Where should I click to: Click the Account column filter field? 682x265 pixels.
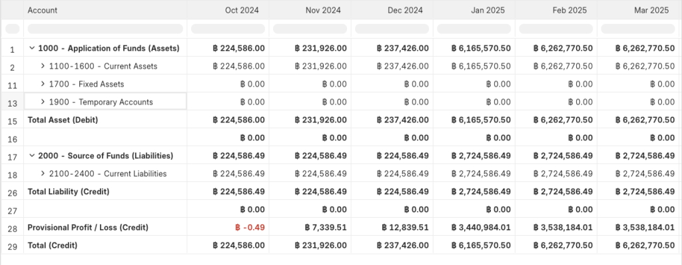click(x=105, y=29)
